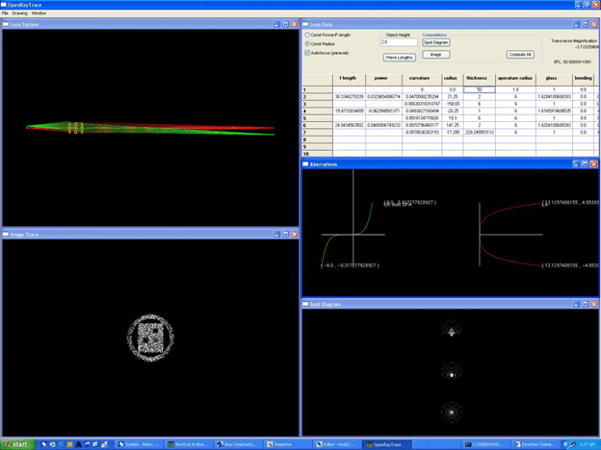
Task: Switch to Inspector taskbar item
Action: [x=287, y=444]
